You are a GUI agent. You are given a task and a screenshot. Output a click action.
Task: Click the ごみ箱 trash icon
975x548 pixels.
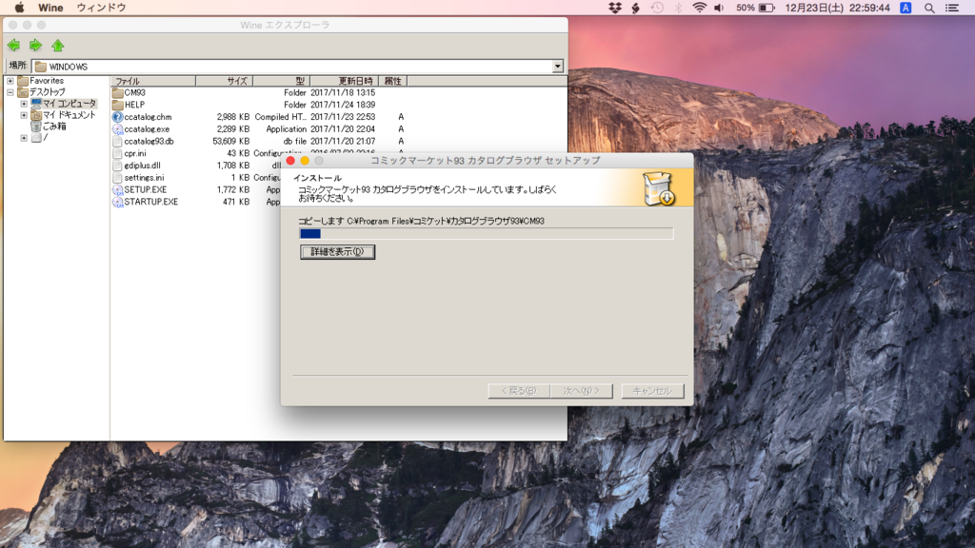point(36,127)
